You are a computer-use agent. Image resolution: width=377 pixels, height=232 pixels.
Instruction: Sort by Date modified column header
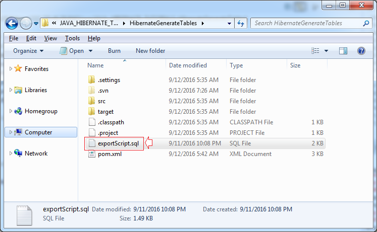point(188,65)
